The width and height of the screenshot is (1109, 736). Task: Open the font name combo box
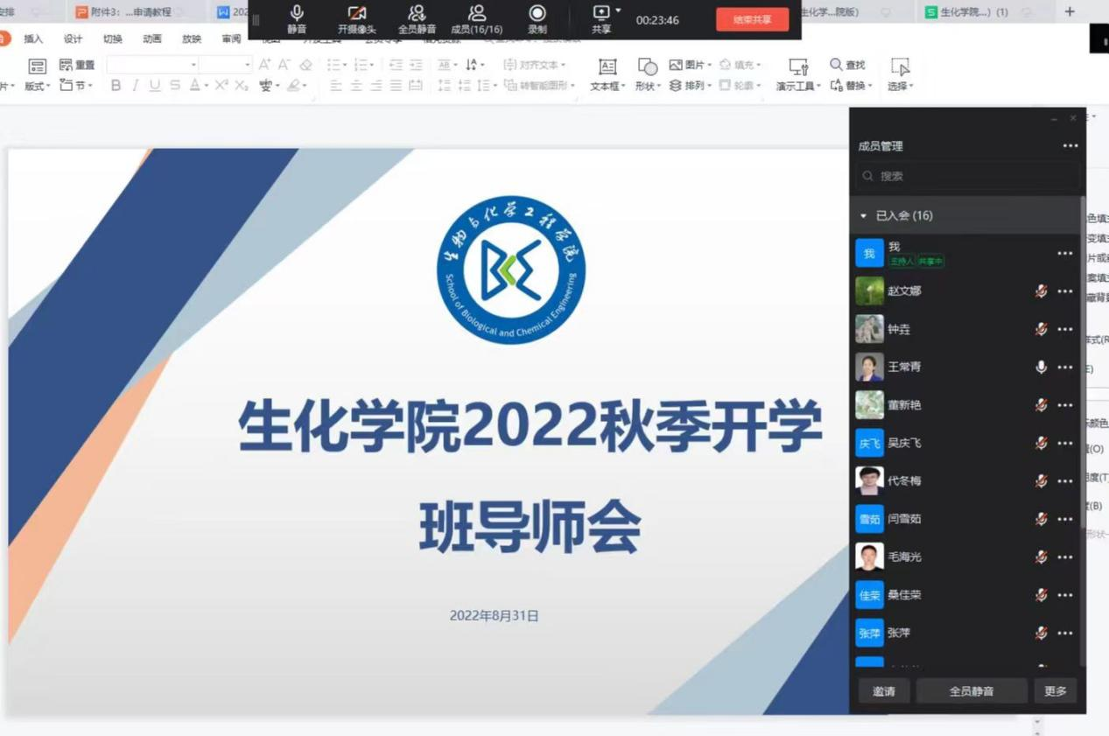pyautogui.click(x=152, y=65)
